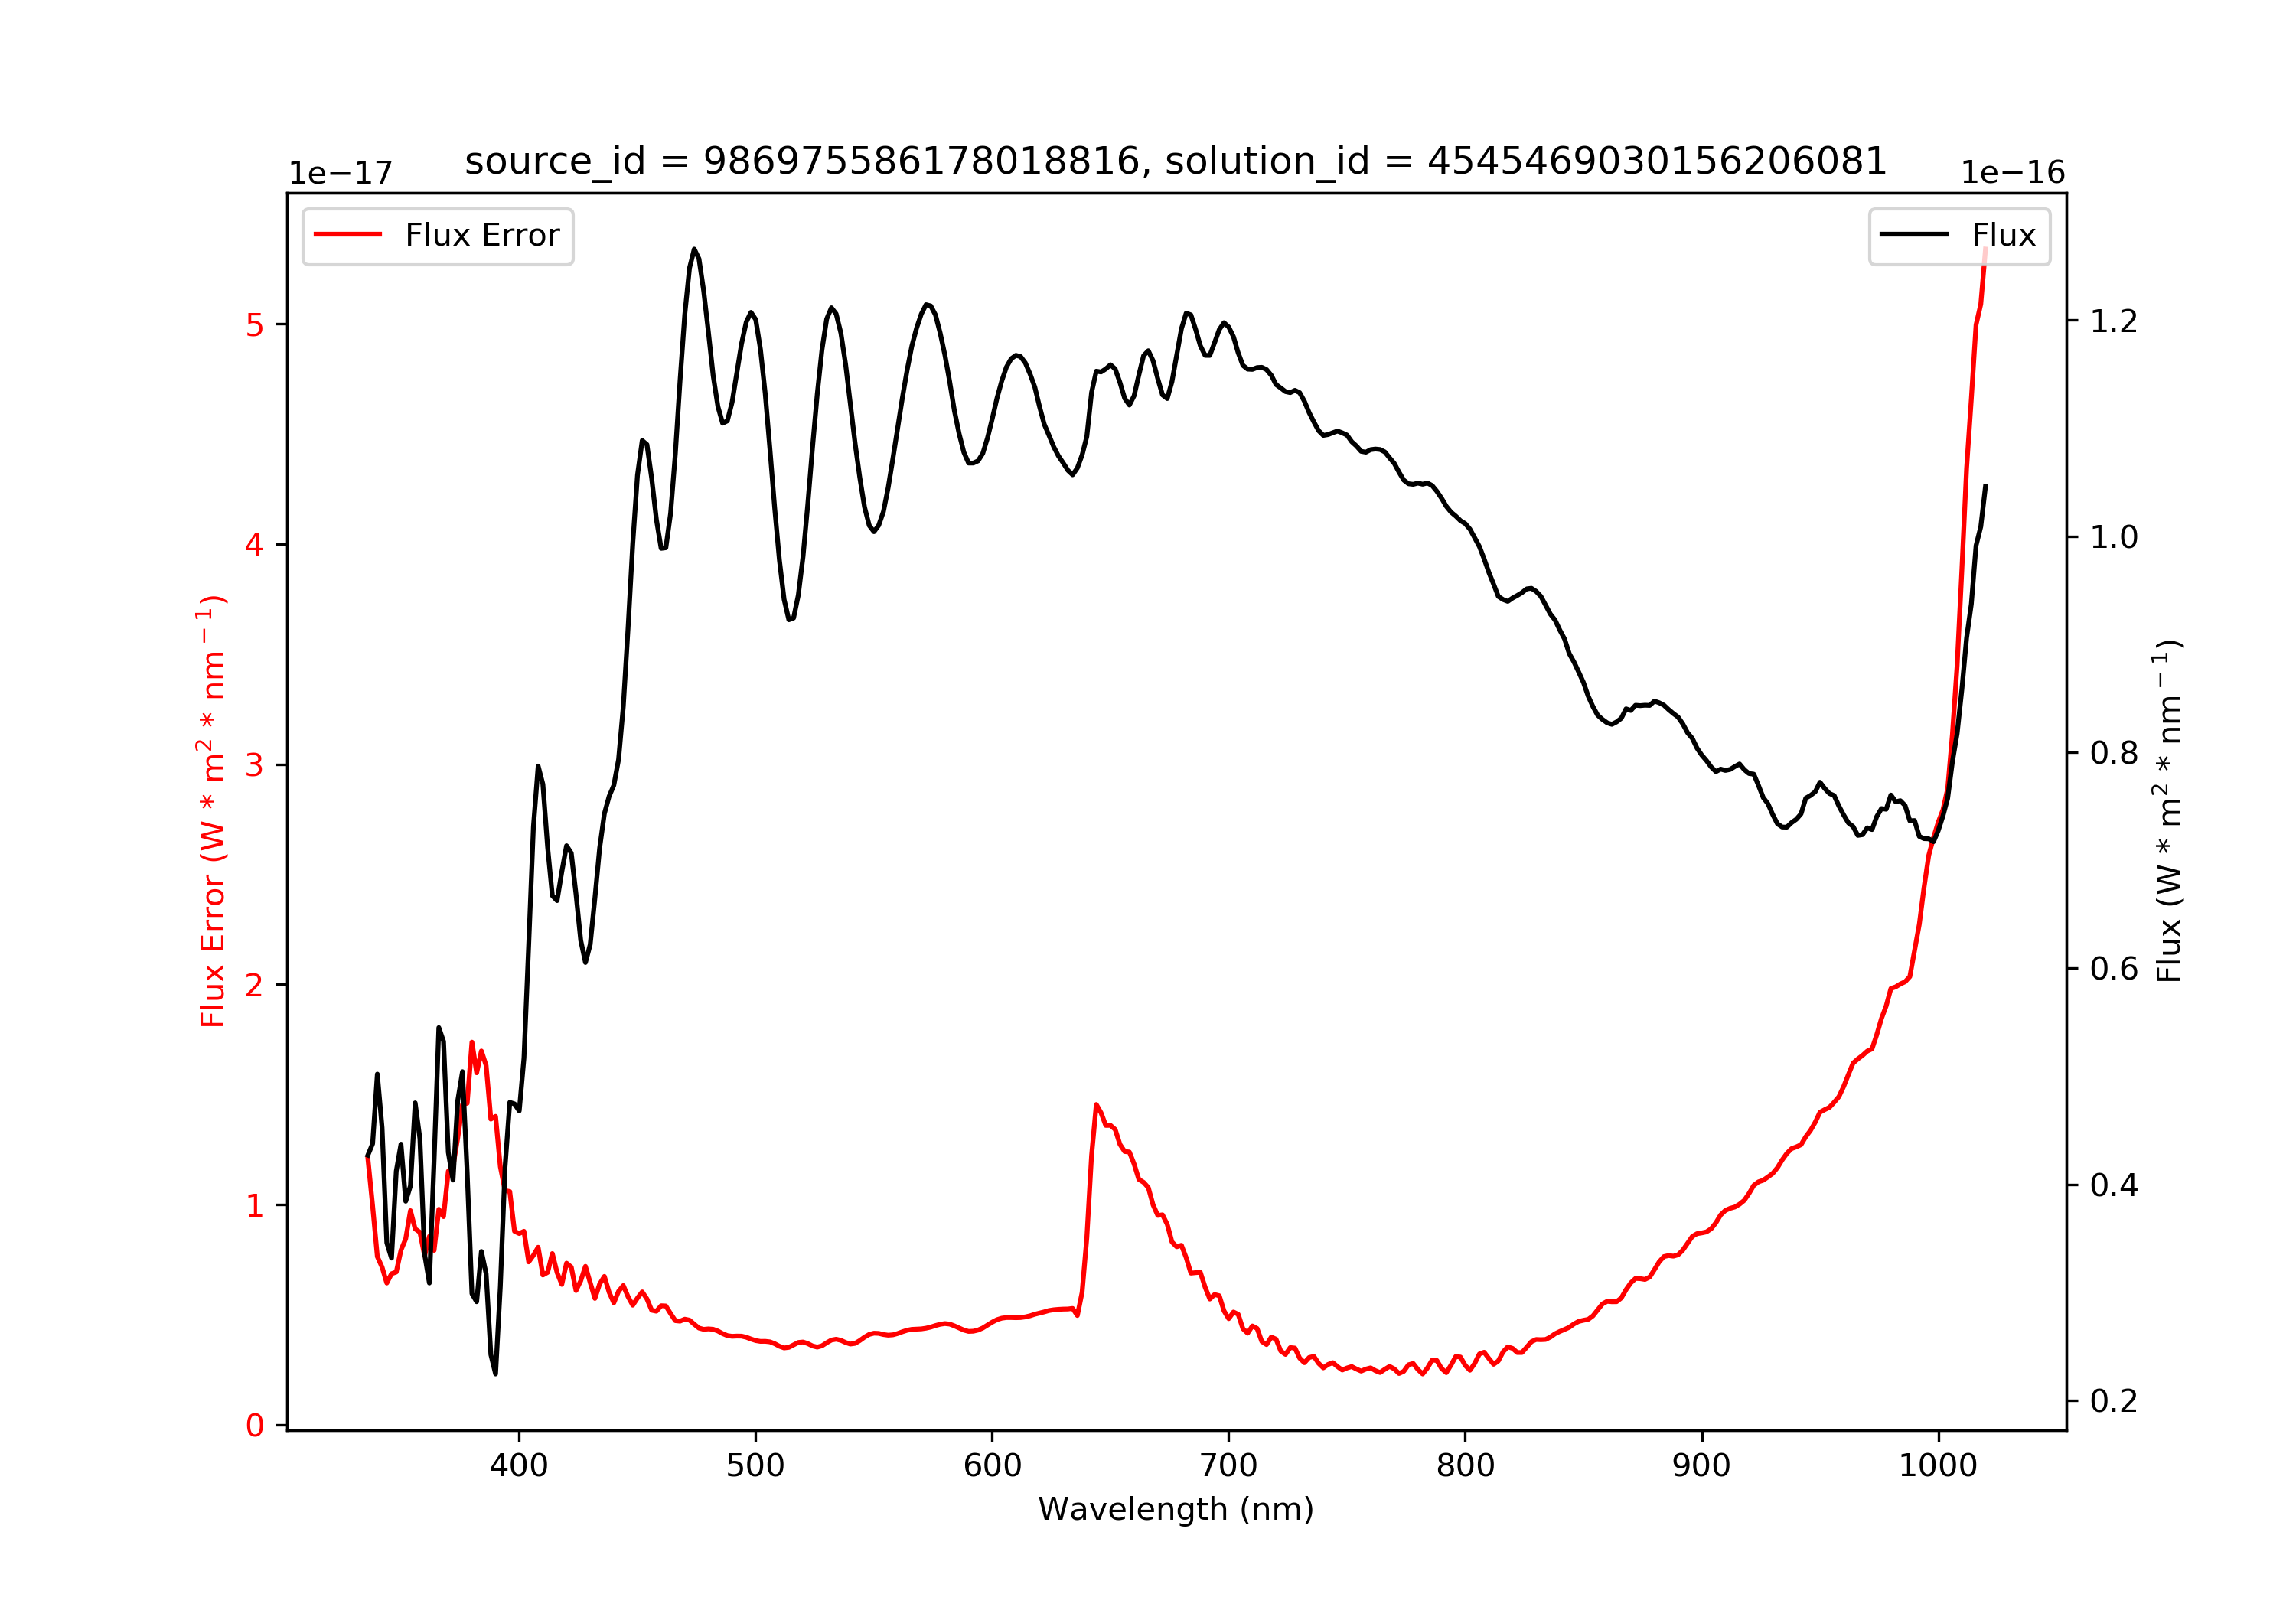Click the 1000 tick on wavelength axis

(1938, 1466)
